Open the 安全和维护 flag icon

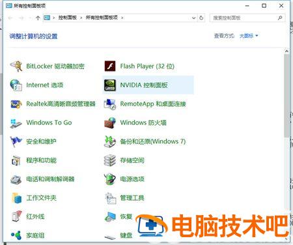[x=16, y=141]
